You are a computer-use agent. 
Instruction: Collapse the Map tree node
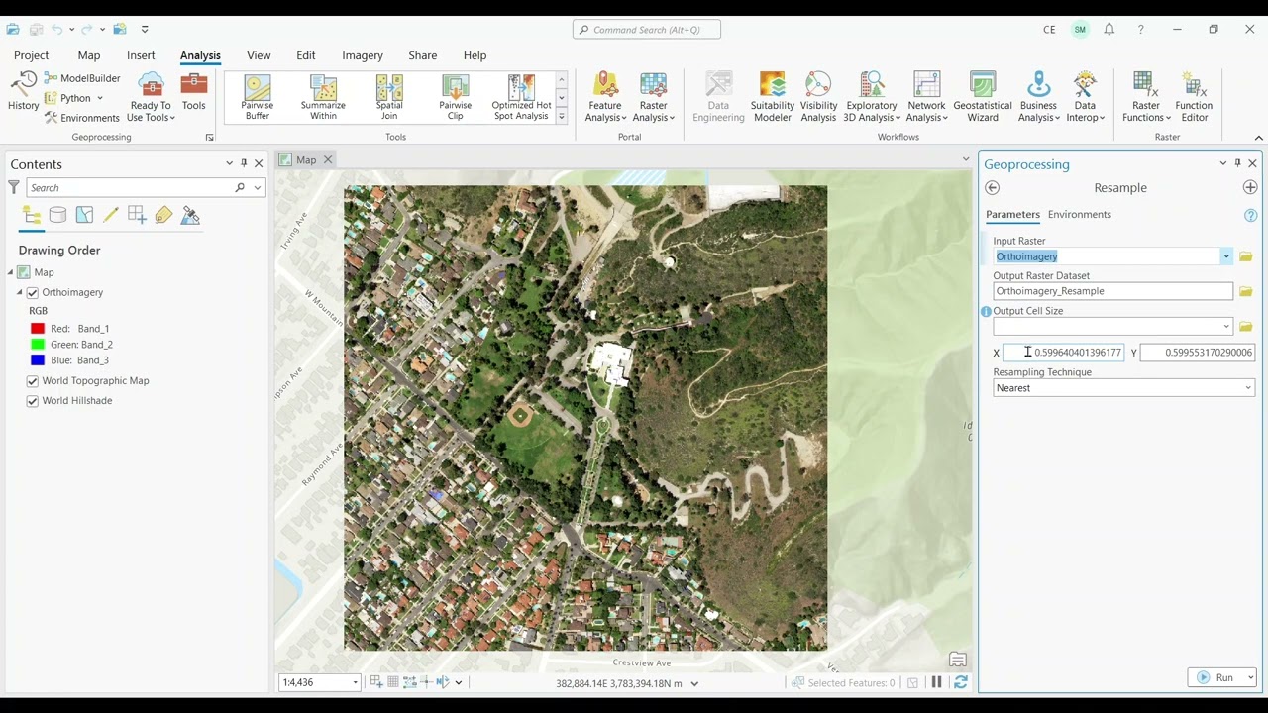11,272
